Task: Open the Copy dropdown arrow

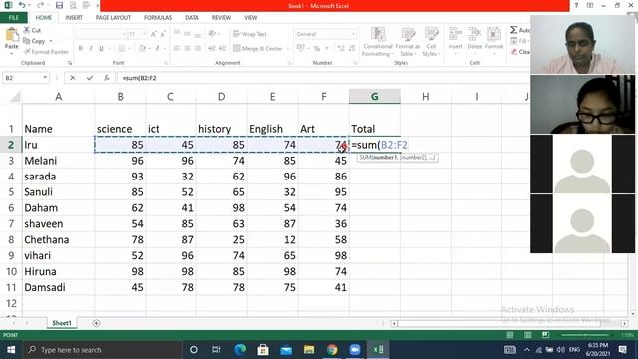Action: [x=51, y=41]
